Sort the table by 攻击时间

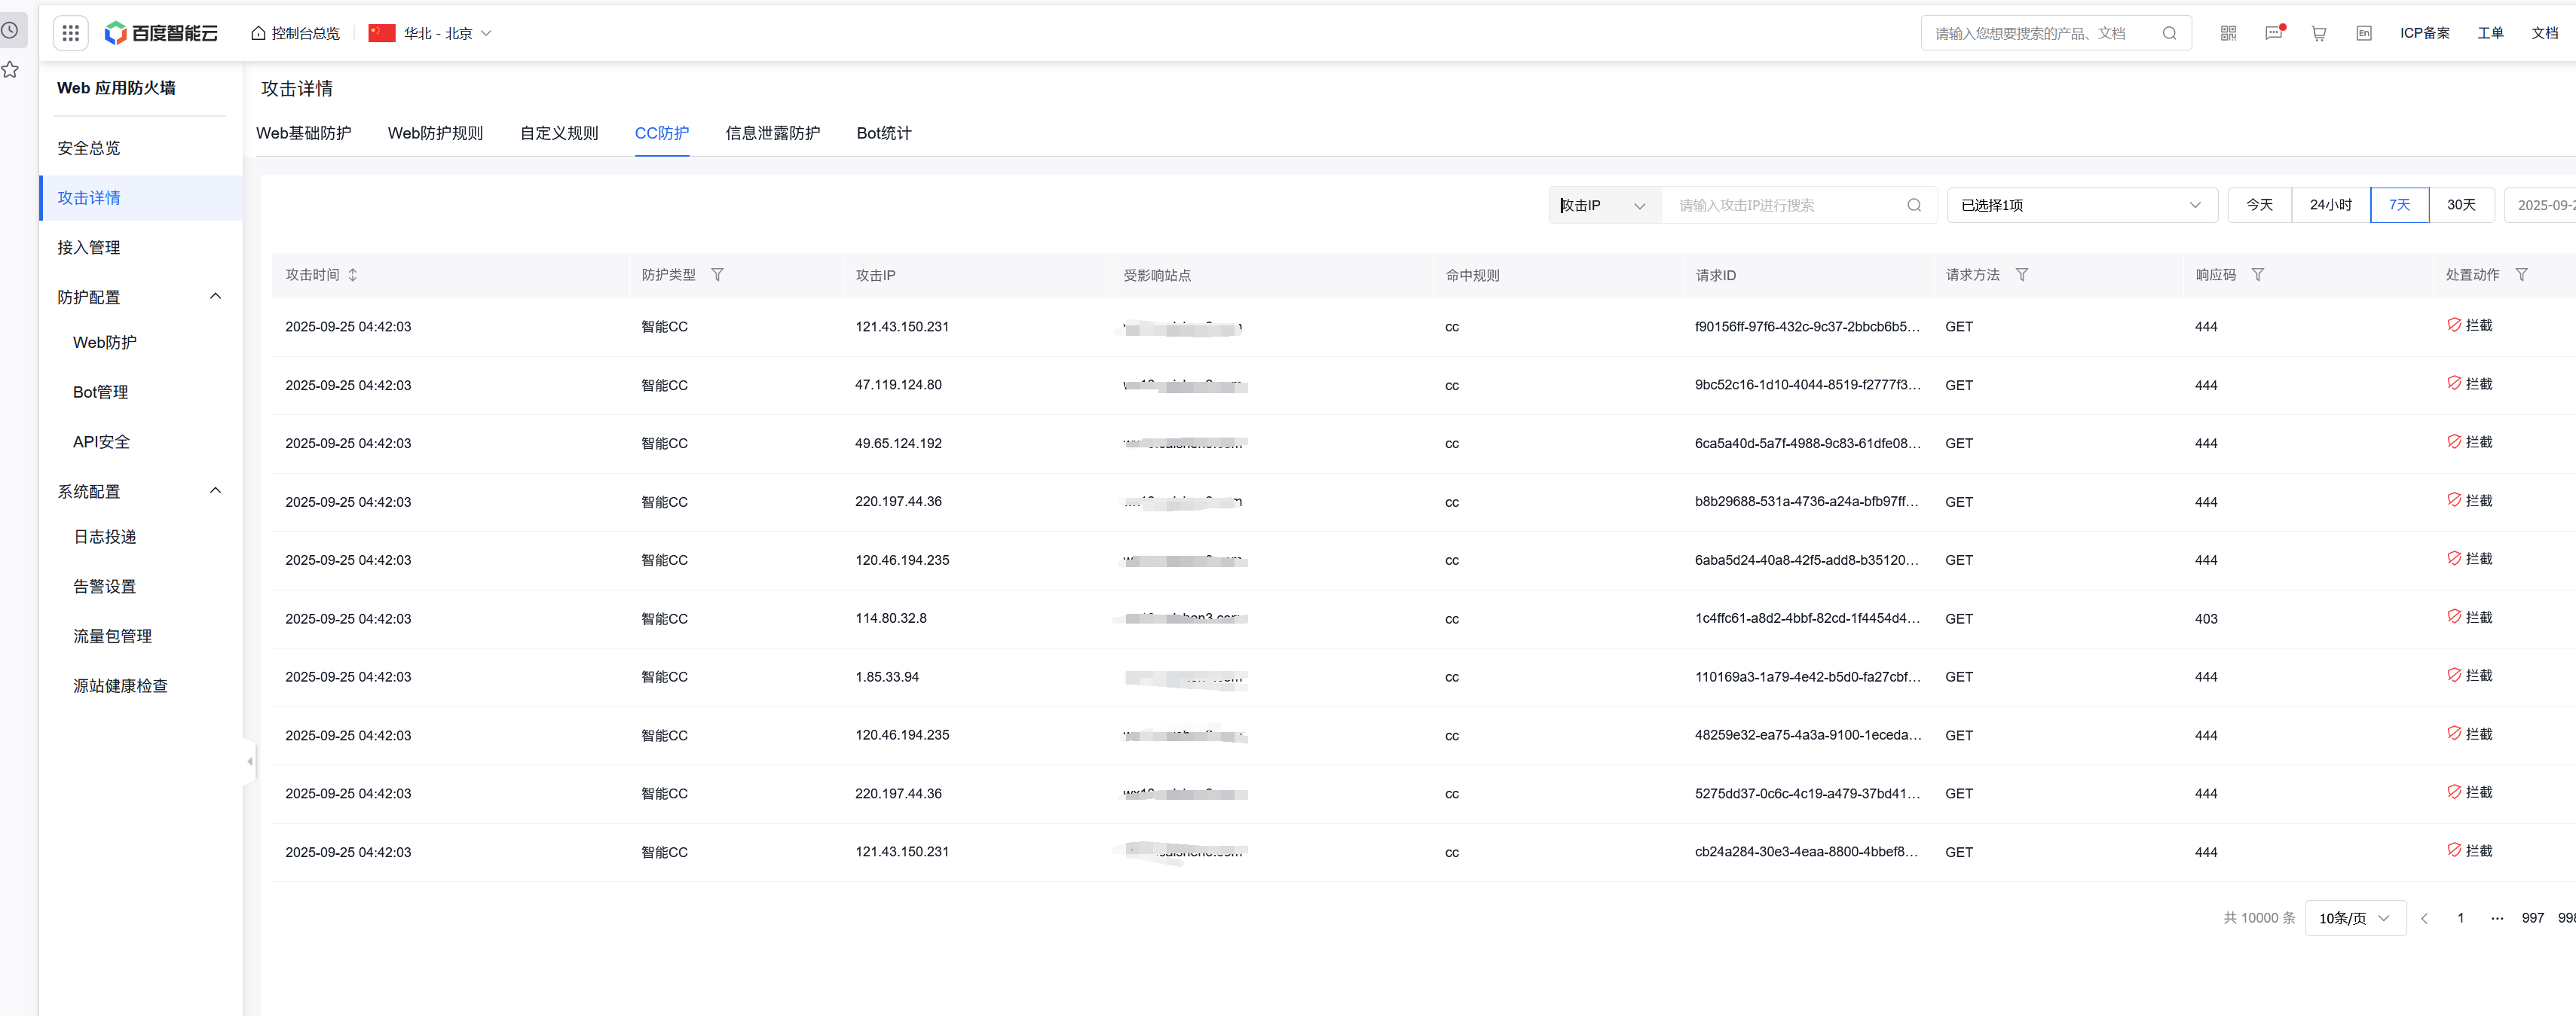[353, 275]
